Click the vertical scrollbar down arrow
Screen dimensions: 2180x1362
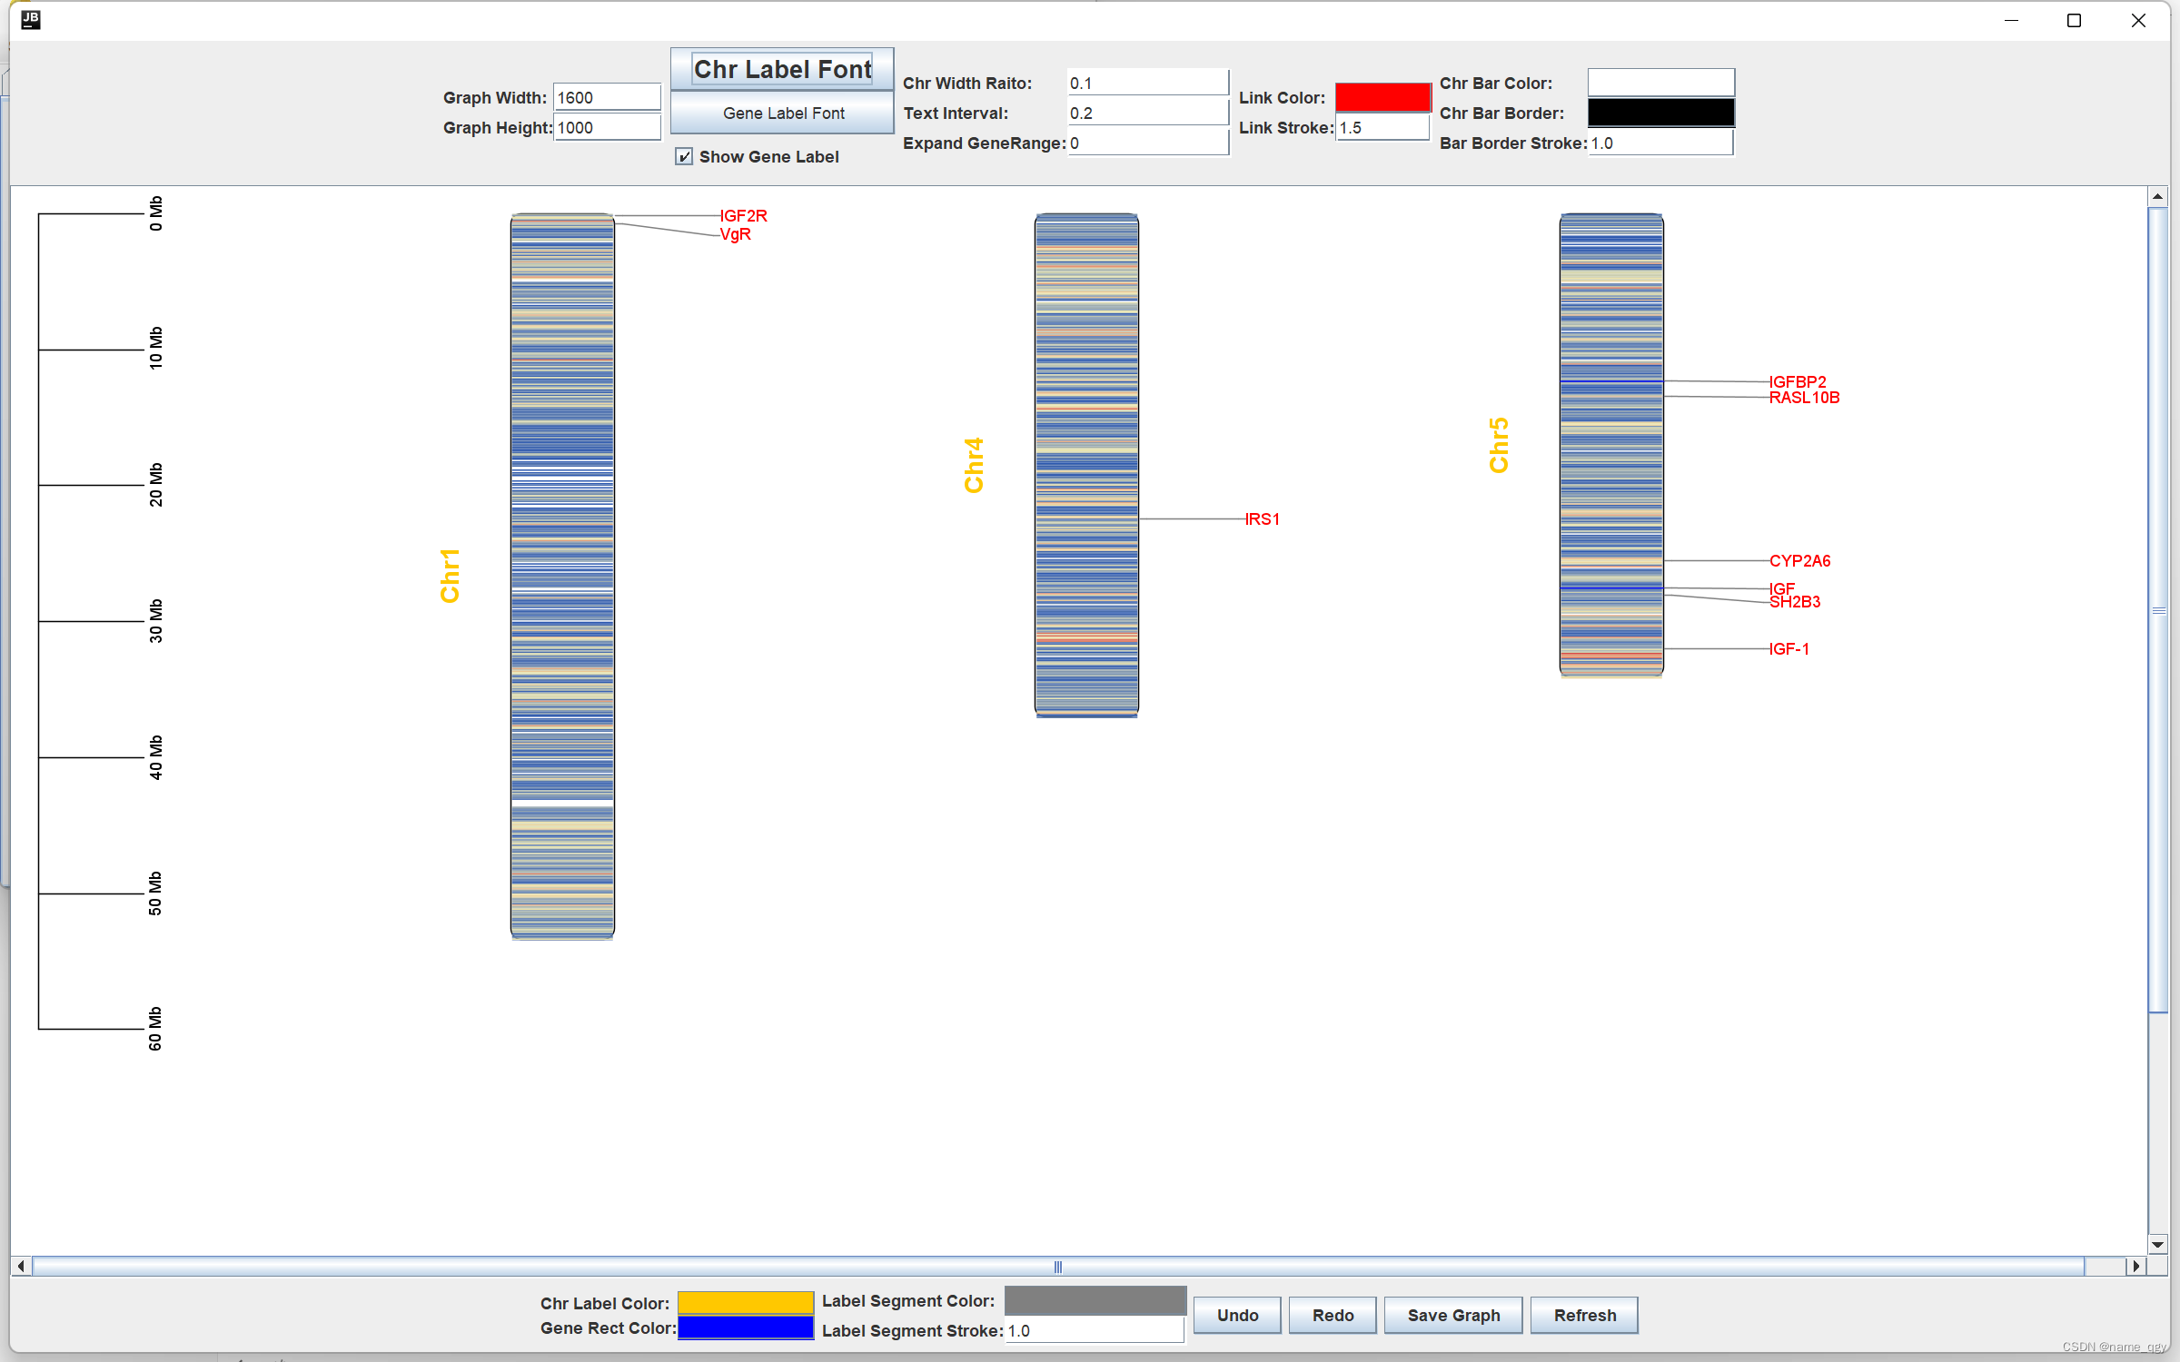click(2158, 1244)
